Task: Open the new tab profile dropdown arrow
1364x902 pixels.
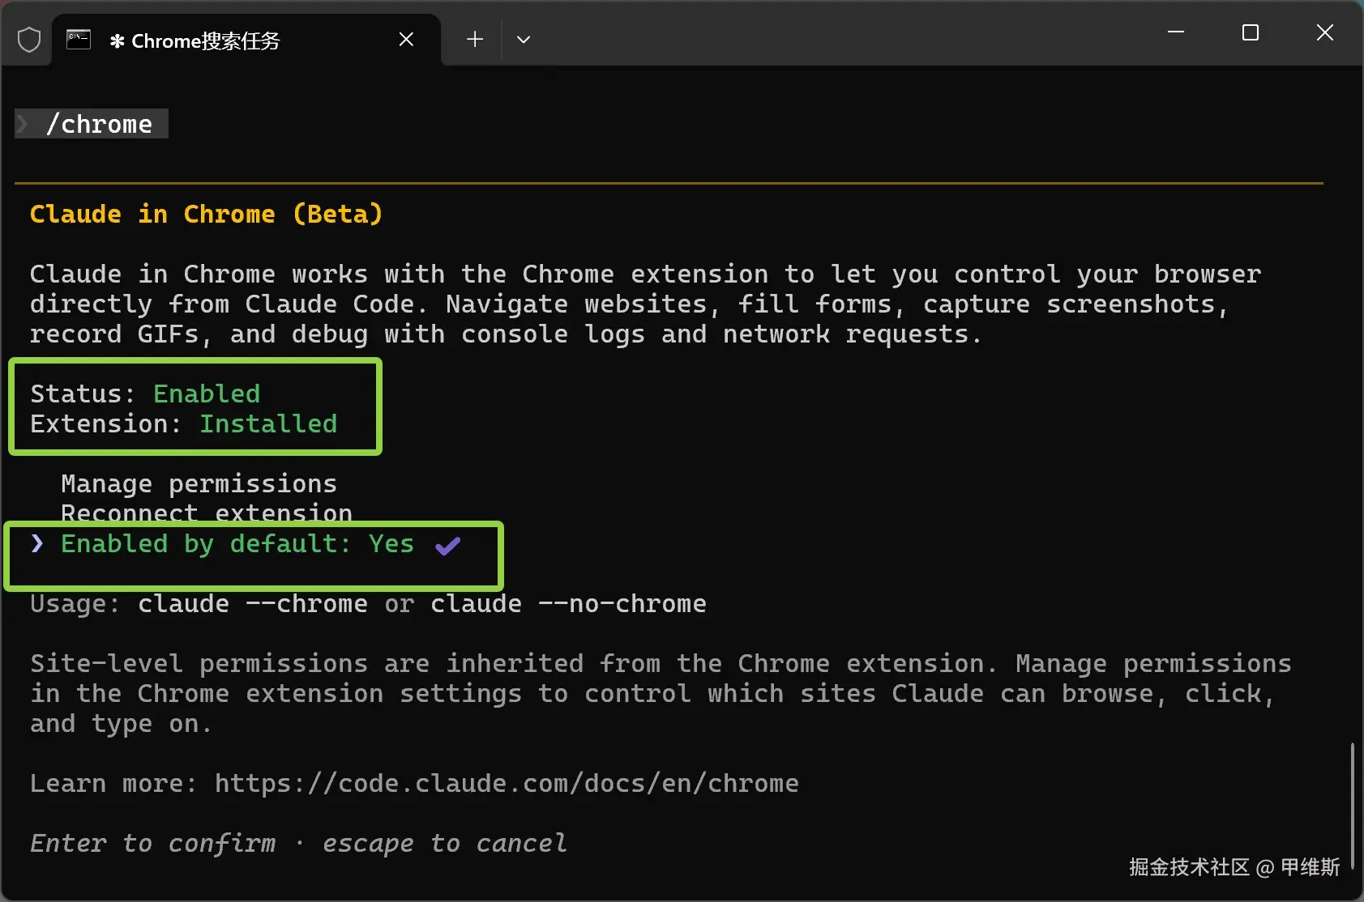Action: [524, 40]
